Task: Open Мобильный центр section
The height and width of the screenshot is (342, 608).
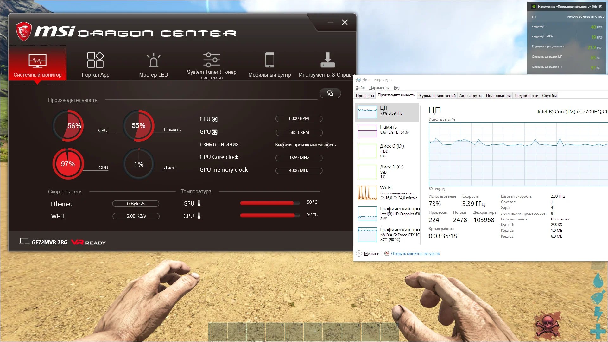Action: [269, 65]
